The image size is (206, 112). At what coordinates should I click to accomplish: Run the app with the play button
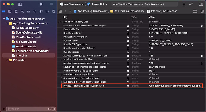[41, 4]
